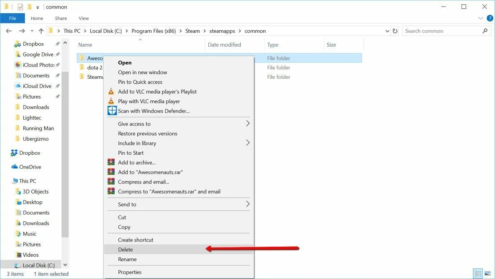Click the 'steamapps' breadcrumb
The height and width of the screenshot is (279, 495).
pos(222,31)
